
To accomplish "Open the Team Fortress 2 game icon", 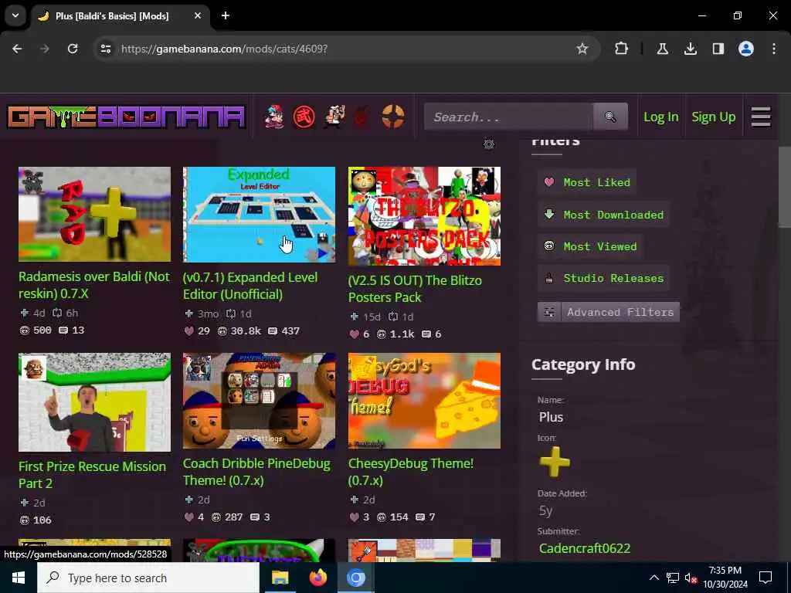I will (x=392, y=117).
